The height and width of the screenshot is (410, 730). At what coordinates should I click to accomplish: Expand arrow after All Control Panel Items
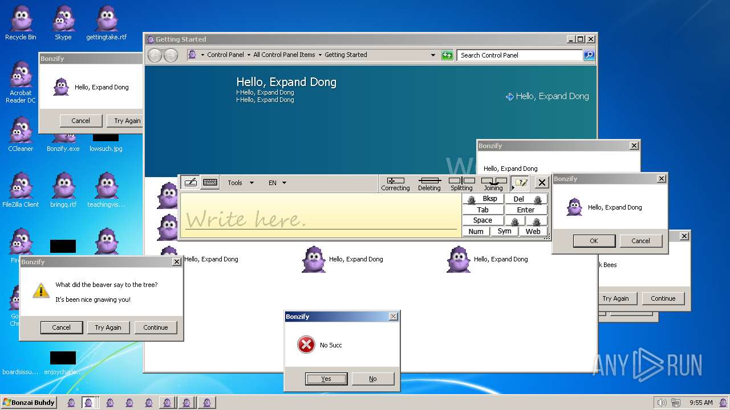320,55
